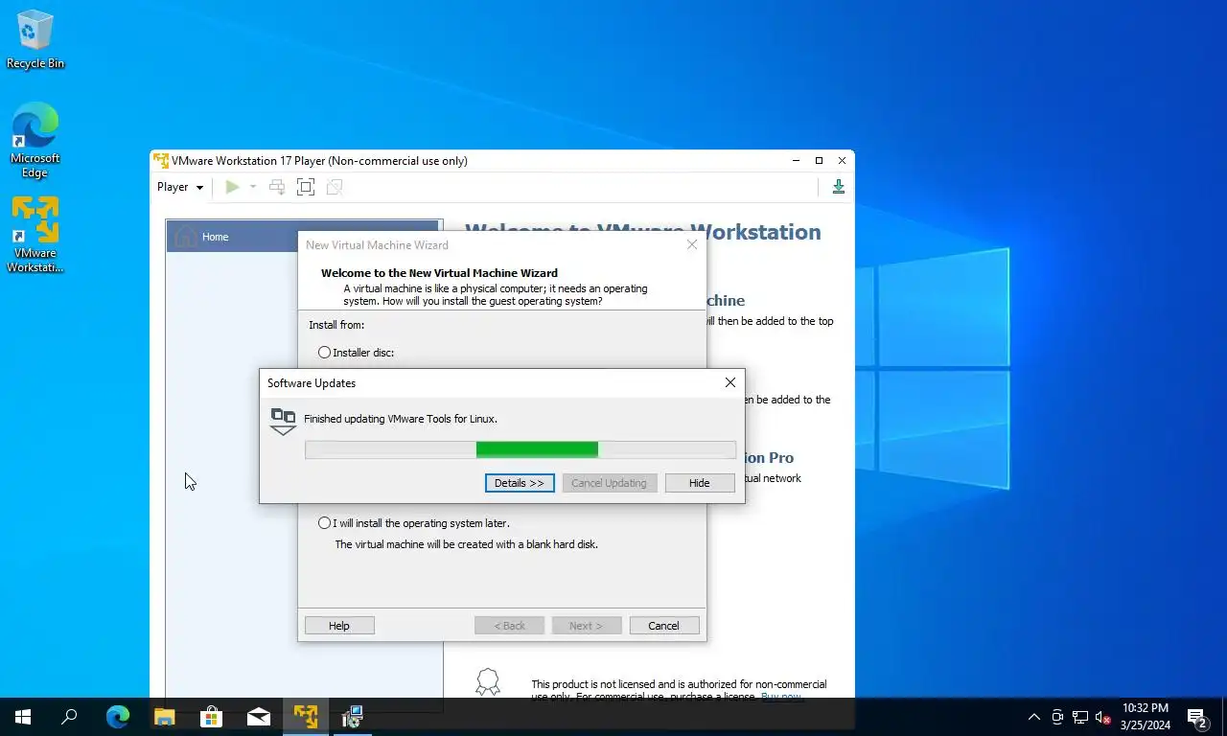This screenshot has width=1227, height=736.
Task: Click the VMware Player taskbar icon
Action: pyautogui.click(x=306, y=717)
